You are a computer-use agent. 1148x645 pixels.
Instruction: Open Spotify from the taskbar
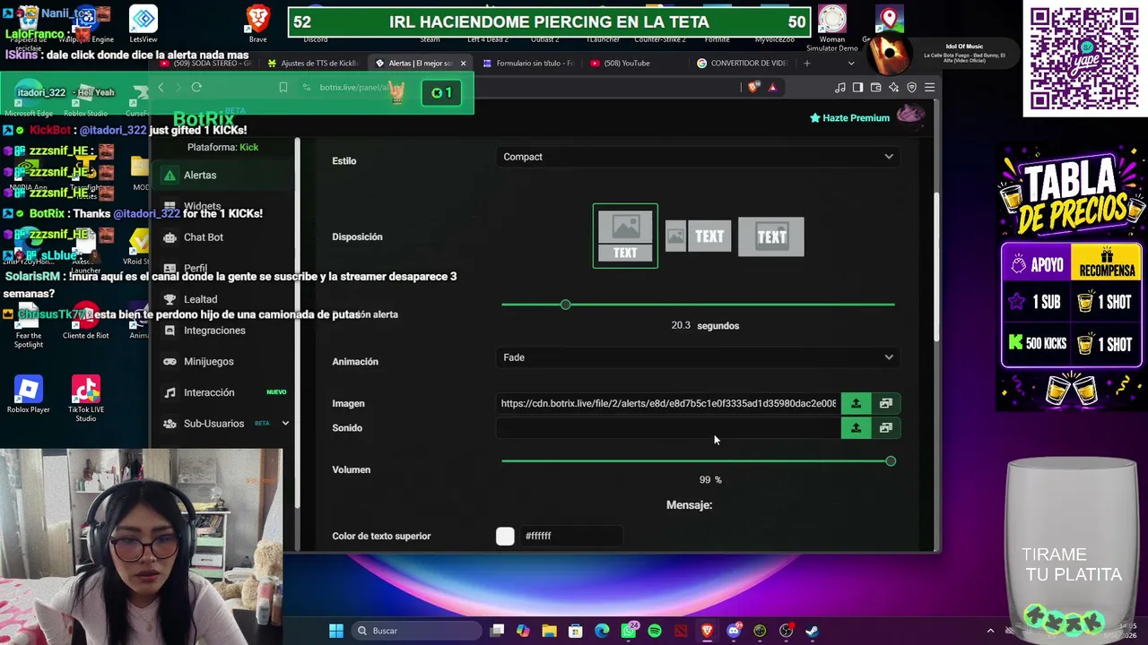(x=655, y=631)
